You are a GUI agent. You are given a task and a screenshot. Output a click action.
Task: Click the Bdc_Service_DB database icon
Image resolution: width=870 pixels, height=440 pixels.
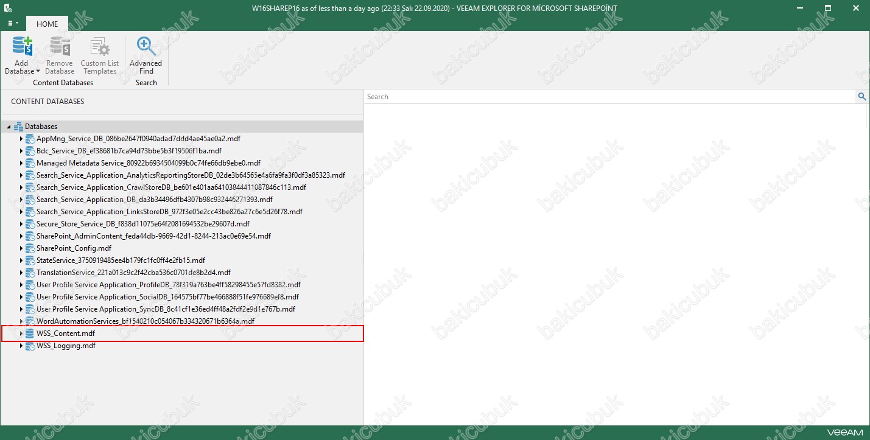tap(30, 151)
